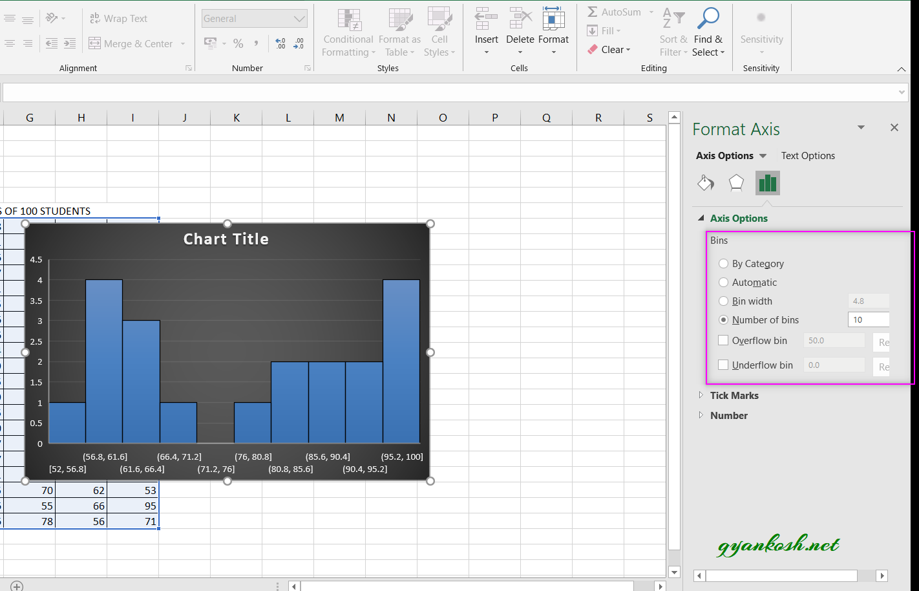This screenshot has height=591, width=919.
Task: Click the Increase Decimal icon
Action: tap(280, 43)
